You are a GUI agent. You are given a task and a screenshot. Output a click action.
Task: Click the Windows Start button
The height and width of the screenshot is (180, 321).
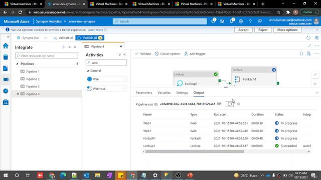pos(6,175)
